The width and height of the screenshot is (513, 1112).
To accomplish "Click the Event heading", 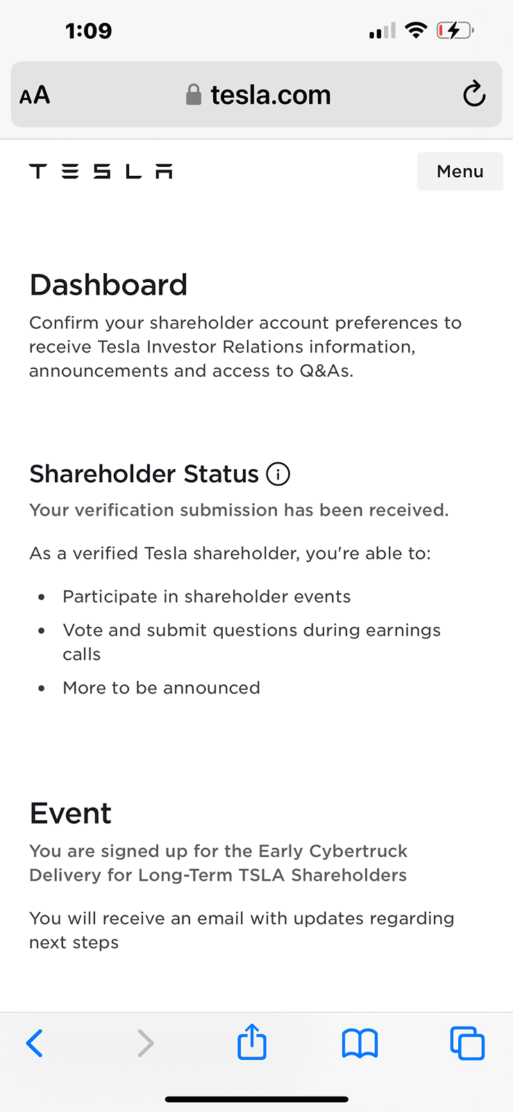I will point(70,813).
